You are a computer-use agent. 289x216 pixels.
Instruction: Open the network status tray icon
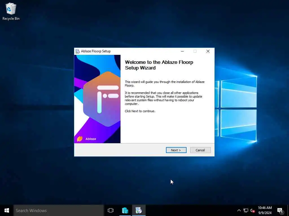(x=246, y=210)
